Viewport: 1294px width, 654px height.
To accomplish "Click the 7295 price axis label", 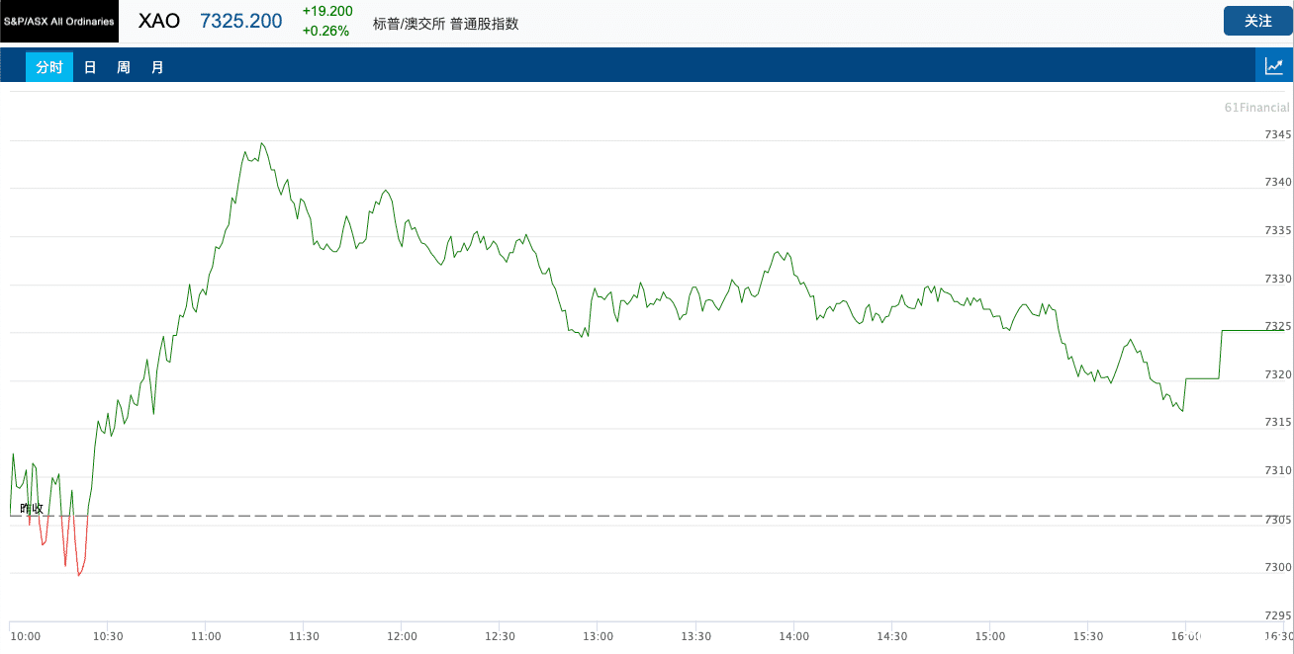I will (x=1278, y=615).
